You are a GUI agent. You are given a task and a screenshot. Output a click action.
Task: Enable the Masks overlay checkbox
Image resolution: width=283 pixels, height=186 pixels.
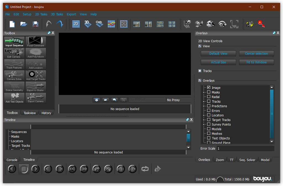click(x=209, y=92)
